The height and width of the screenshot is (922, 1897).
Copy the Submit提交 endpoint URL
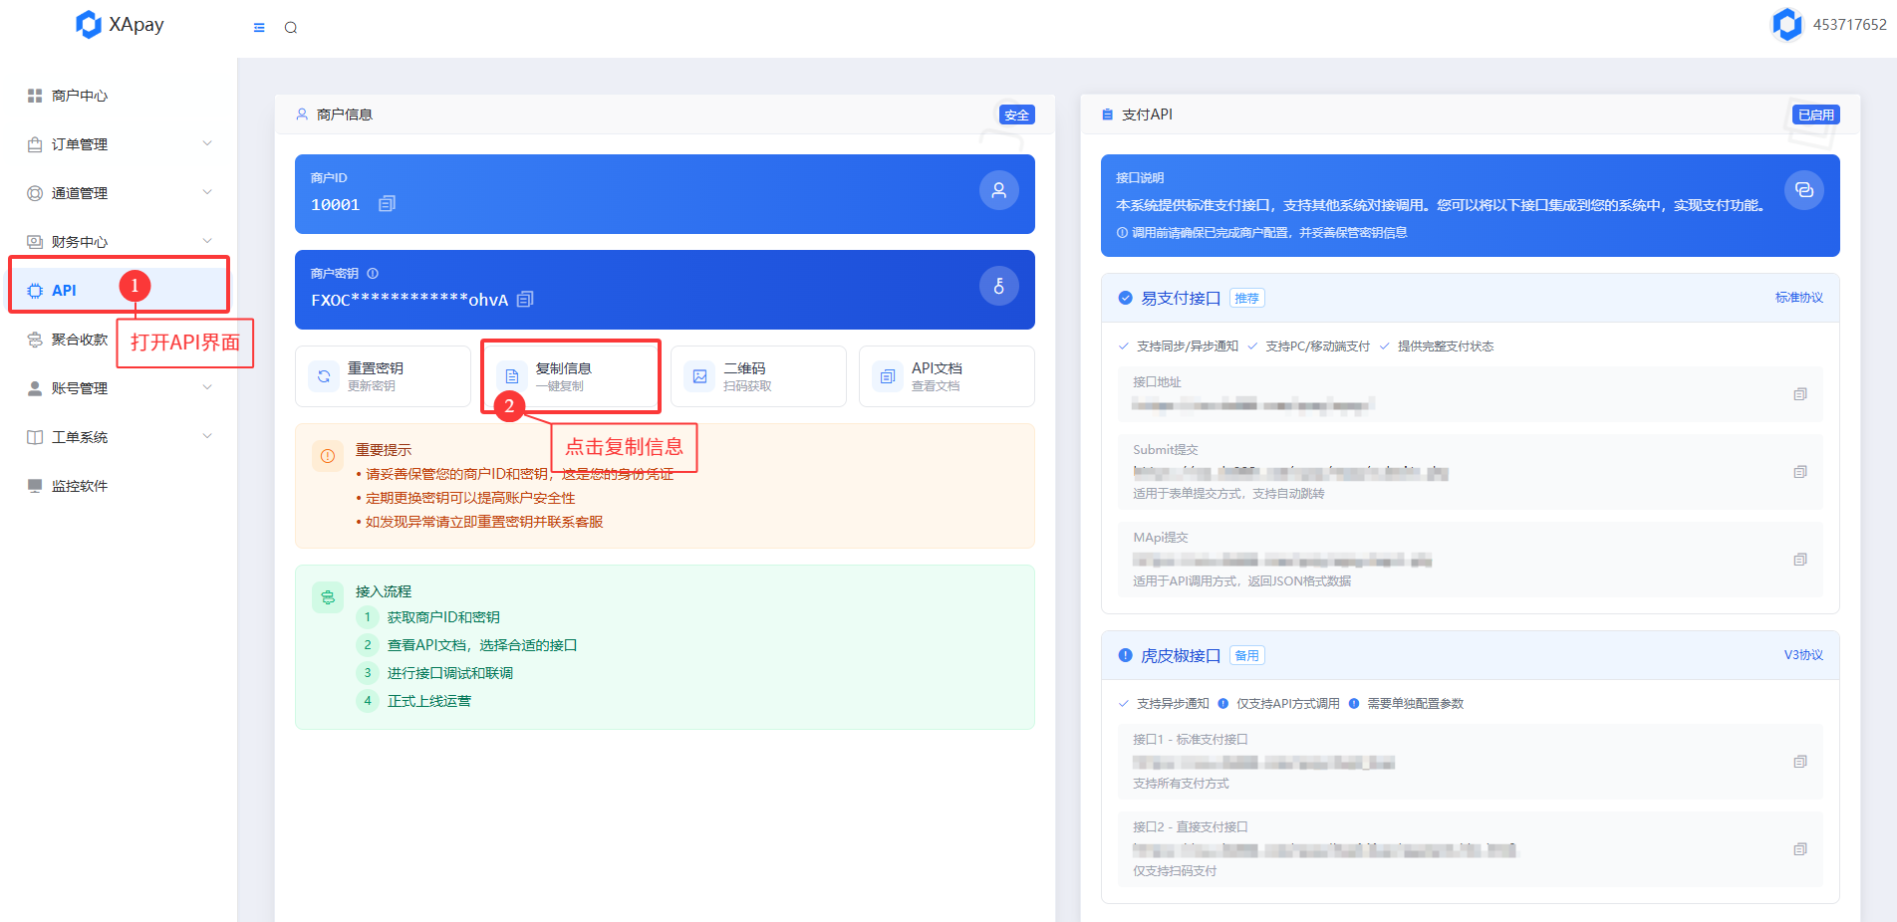pos(1799,472)
